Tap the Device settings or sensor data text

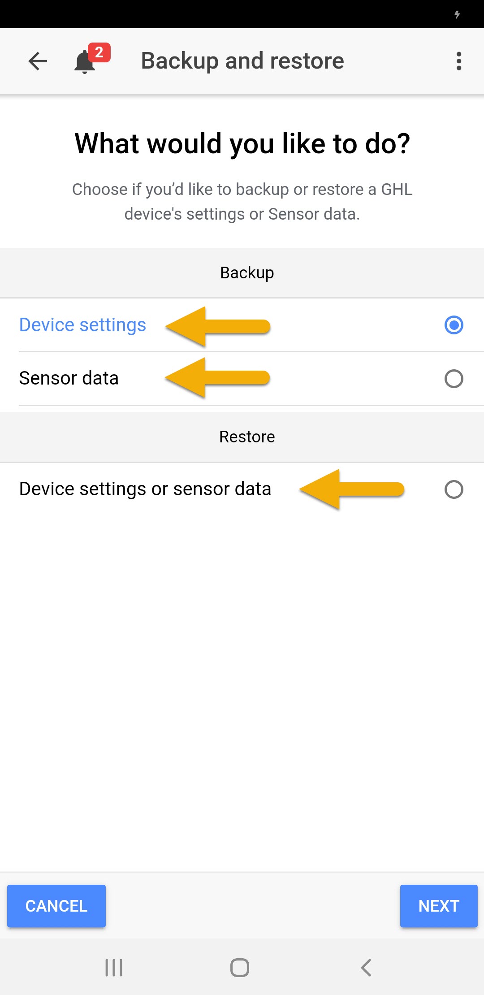click(145, 489)
